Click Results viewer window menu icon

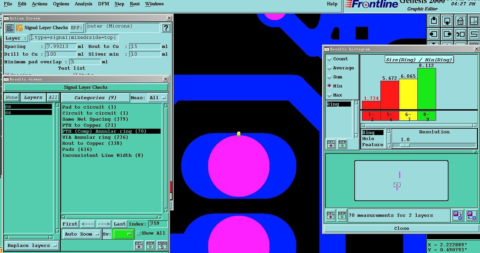tap(6, 79)
